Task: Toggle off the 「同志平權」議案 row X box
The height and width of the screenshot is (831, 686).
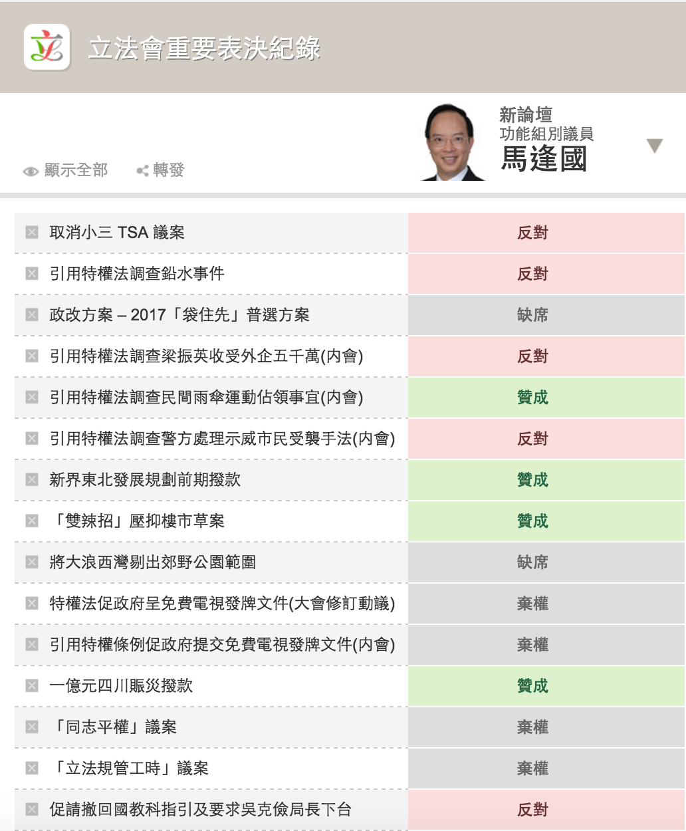Action: pyautogui.click(x=32, y=727)
